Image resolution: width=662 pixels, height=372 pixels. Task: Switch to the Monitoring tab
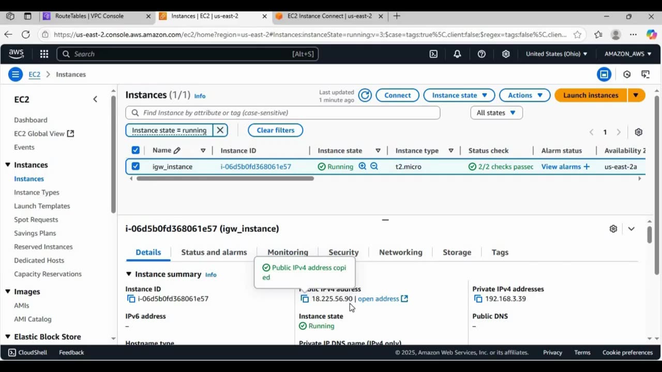288,252
